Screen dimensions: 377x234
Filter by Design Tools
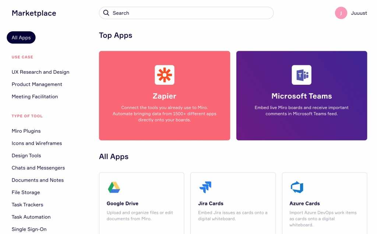tap(26, 156)
